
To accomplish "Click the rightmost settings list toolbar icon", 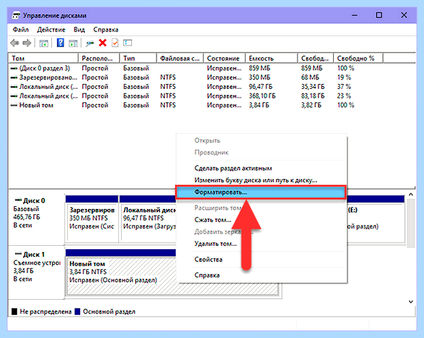I will point(127,42).
